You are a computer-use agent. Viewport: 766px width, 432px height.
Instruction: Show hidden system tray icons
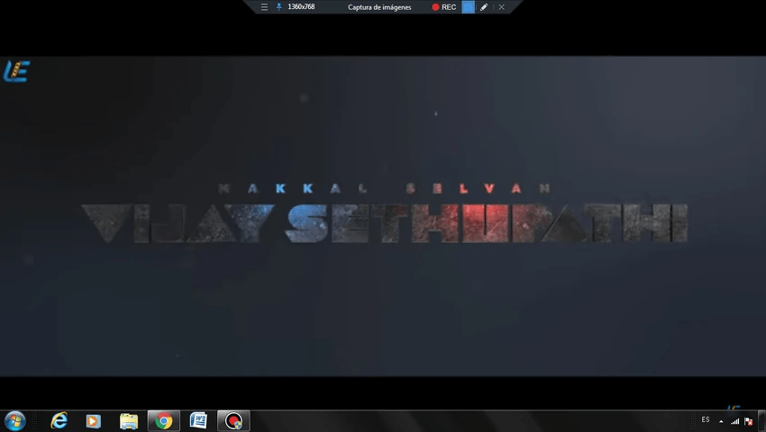(721, 421)
